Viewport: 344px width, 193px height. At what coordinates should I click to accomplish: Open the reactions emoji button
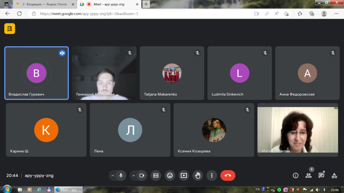(x=170, y=175)
